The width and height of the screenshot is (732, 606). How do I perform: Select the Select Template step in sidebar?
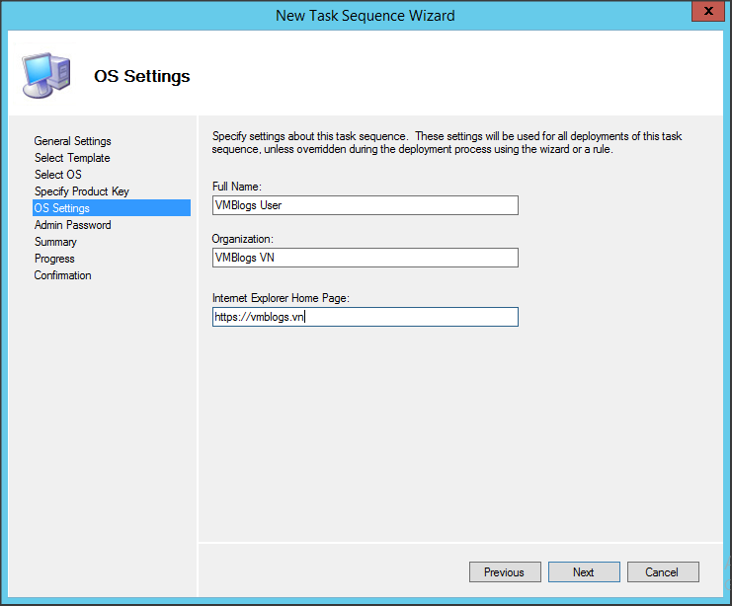point(72,158)
